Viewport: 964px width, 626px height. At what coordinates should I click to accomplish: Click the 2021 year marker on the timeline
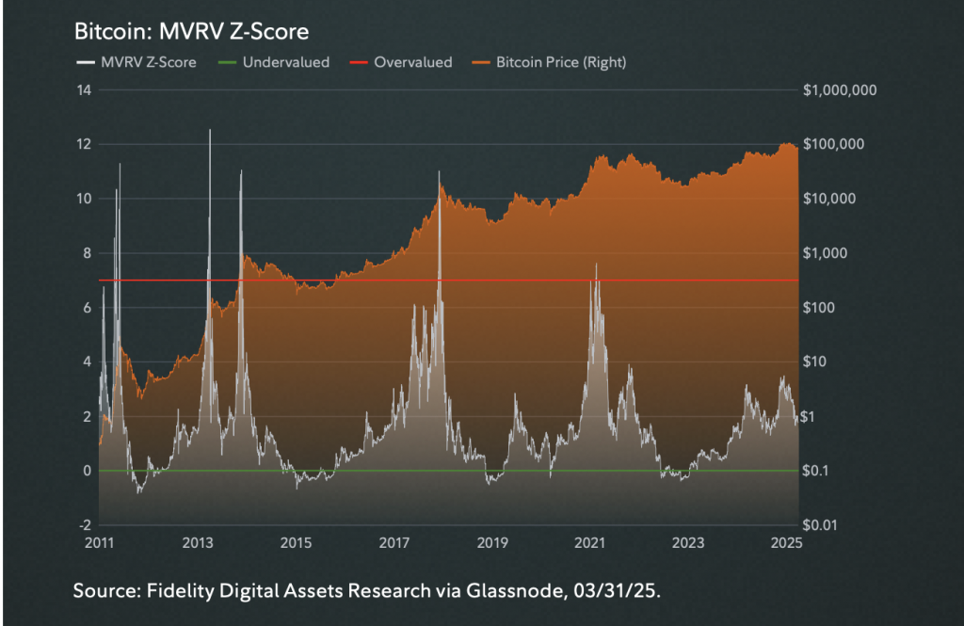pyautogui.click(x=590, y=542)
